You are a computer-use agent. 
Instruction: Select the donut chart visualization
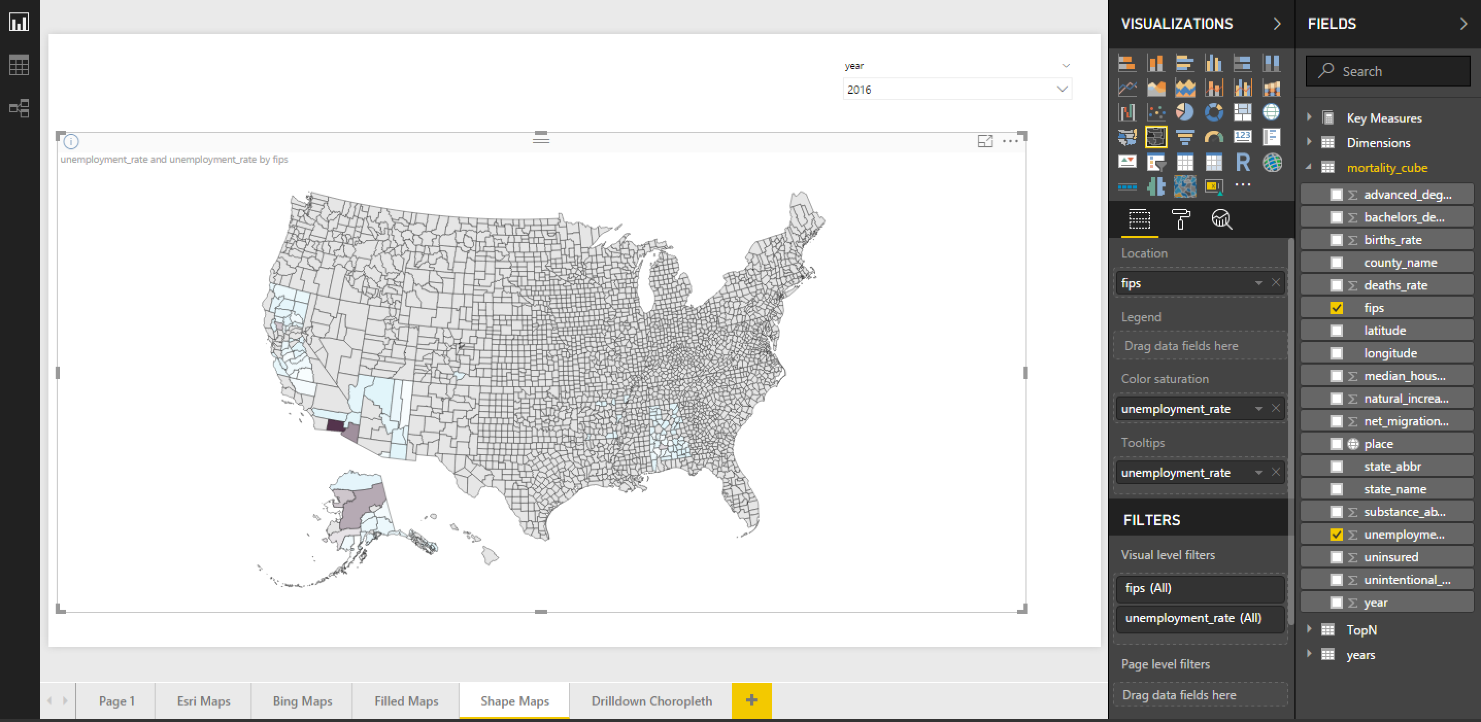coord(1214,113)
